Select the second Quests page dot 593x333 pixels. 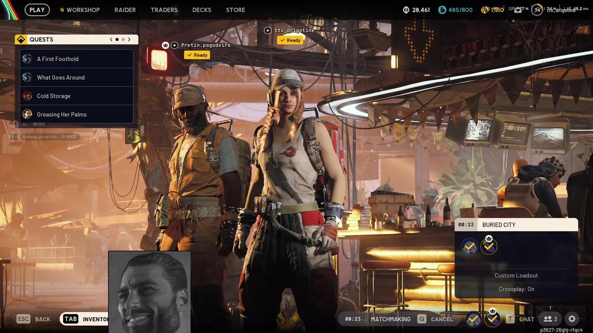[x=123, y=39]
